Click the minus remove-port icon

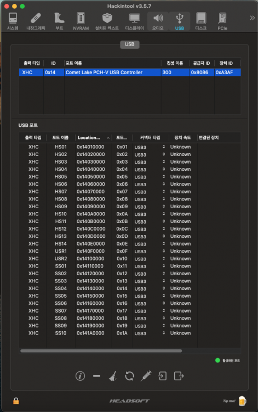pyautogui.click(x=96, y=376)
